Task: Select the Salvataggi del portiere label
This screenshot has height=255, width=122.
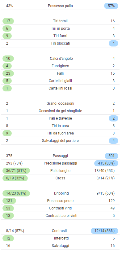Action: [60, 141]
